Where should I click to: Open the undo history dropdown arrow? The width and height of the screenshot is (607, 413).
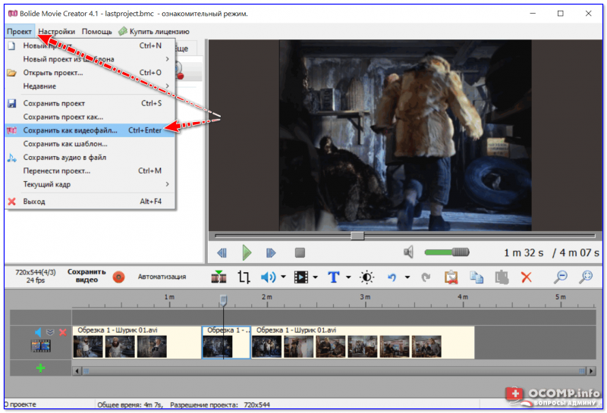click(x=407, y=277)
